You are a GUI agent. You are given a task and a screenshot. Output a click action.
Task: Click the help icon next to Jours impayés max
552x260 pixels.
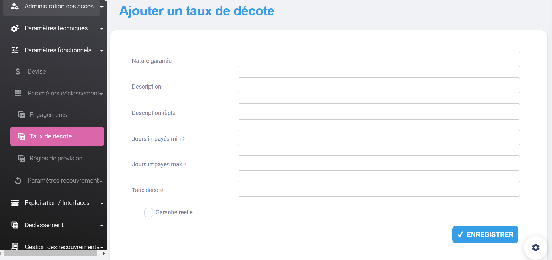coord(185,165)
